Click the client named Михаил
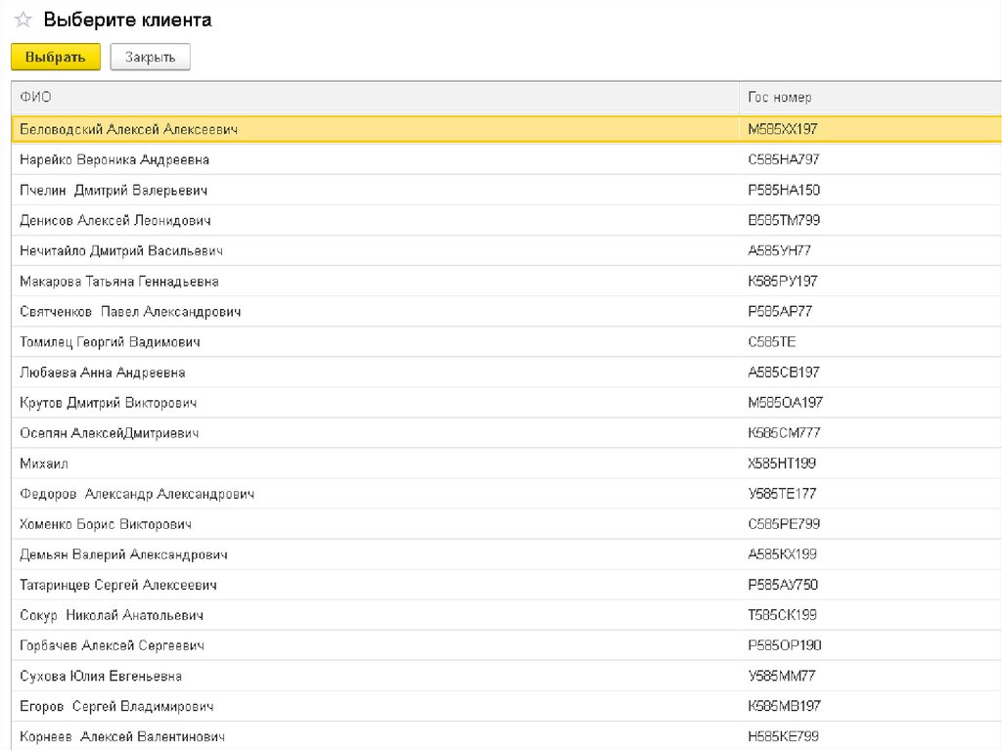 [x=44, y=463]
